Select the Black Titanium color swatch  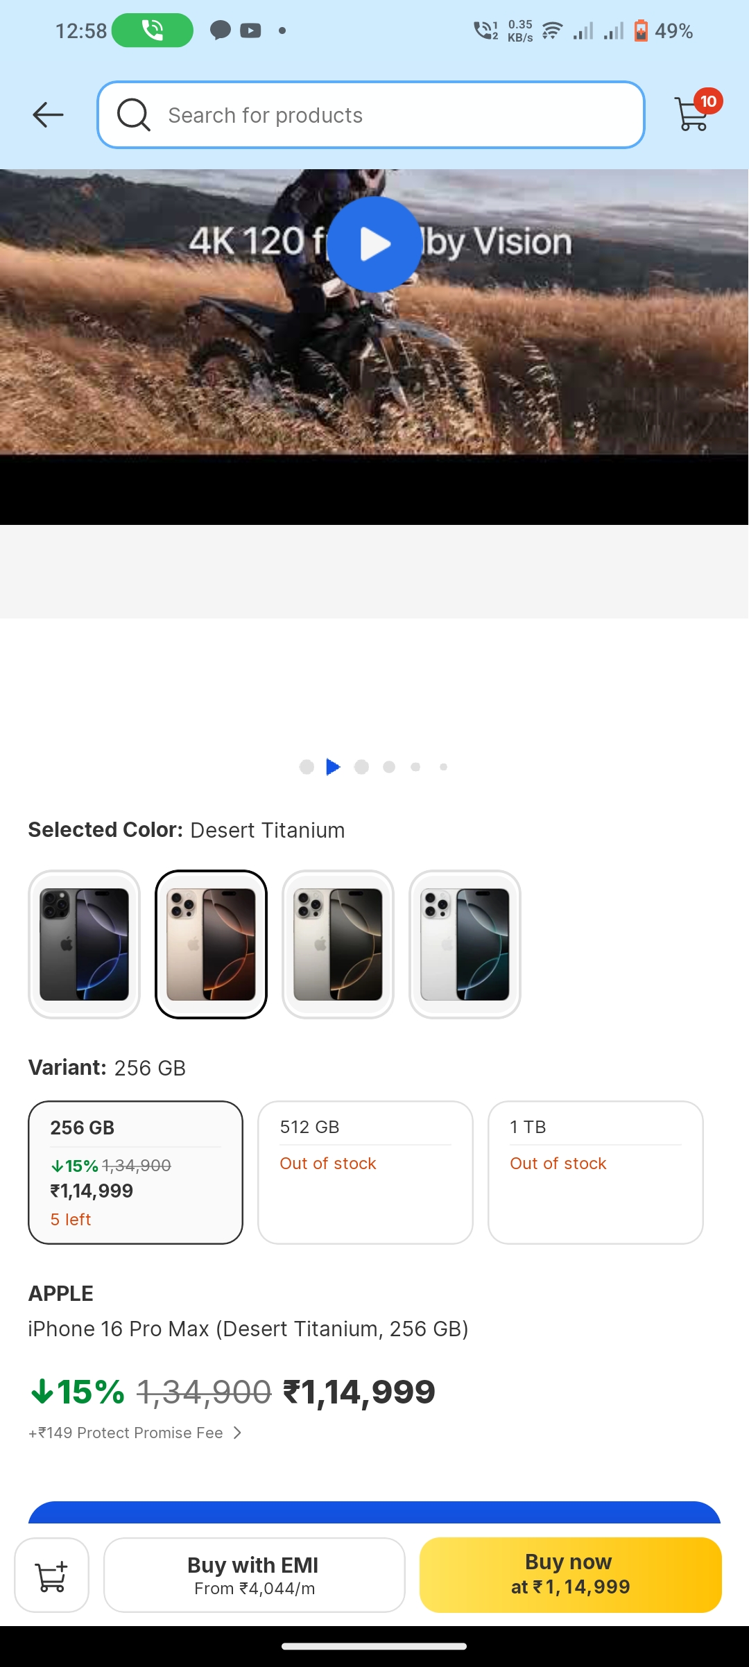[x=85, y=944]
